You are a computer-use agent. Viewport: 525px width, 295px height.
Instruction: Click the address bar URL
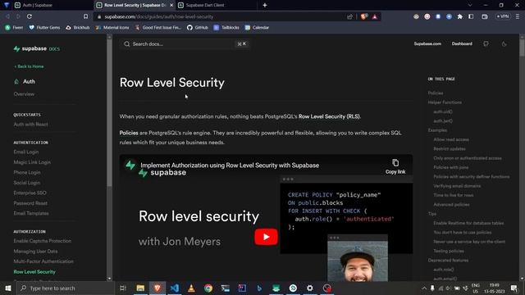point(158,16)
